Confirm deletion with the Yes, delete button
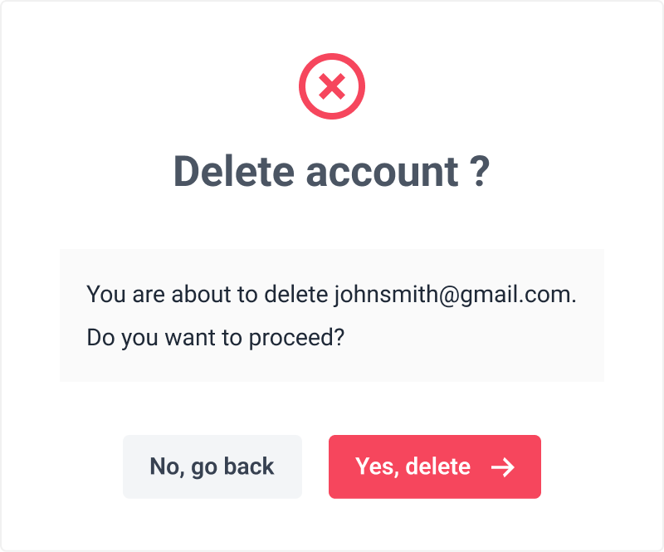This screenshot has height=552, width=664. coord(434,467)
